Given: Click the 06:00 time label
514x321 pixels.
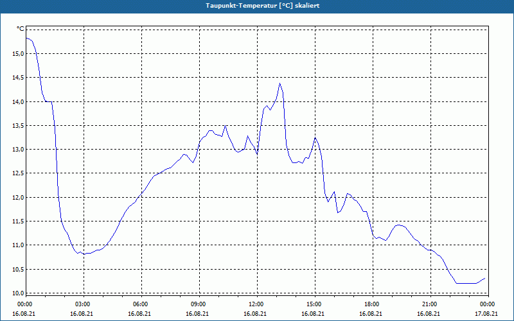Looking at the screenshot, I should pos(141,304).
